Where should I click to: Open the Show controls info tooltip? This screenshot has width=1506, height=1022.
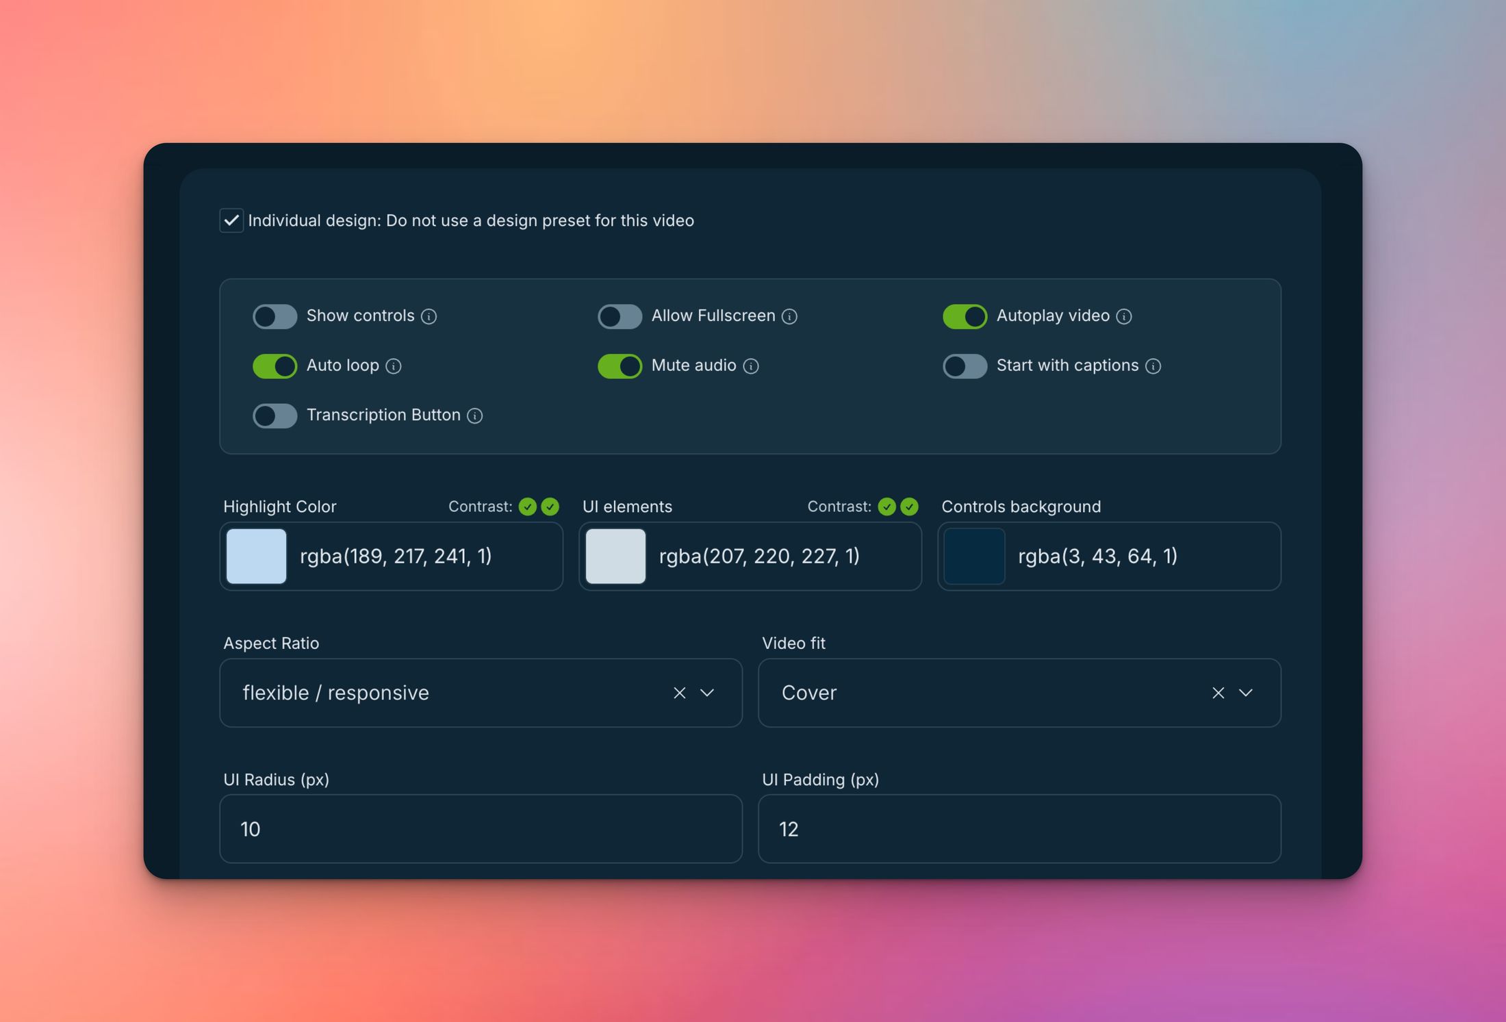click(x=430, y=316)
